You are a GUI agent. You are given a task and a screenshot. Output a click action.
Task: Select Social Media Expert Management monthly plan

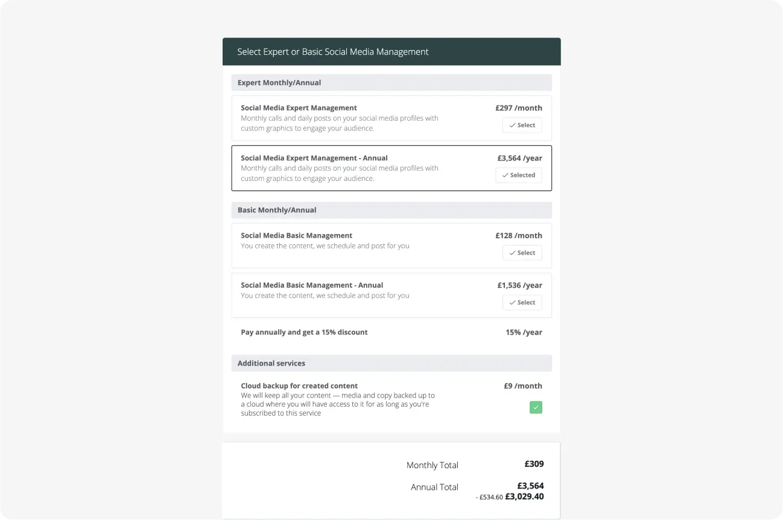[522, 125]
